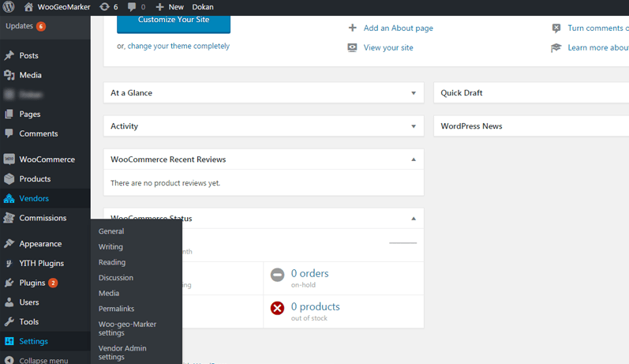Screen dimensions: 629x364
Task: Click the Updates badge showing 6
Action: [x=41, y=27]
